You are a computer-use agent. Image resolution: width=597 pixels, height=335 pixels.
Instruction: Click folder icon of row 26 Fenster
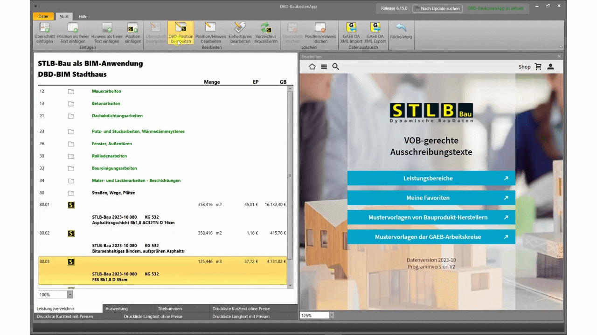click(71, 144)
